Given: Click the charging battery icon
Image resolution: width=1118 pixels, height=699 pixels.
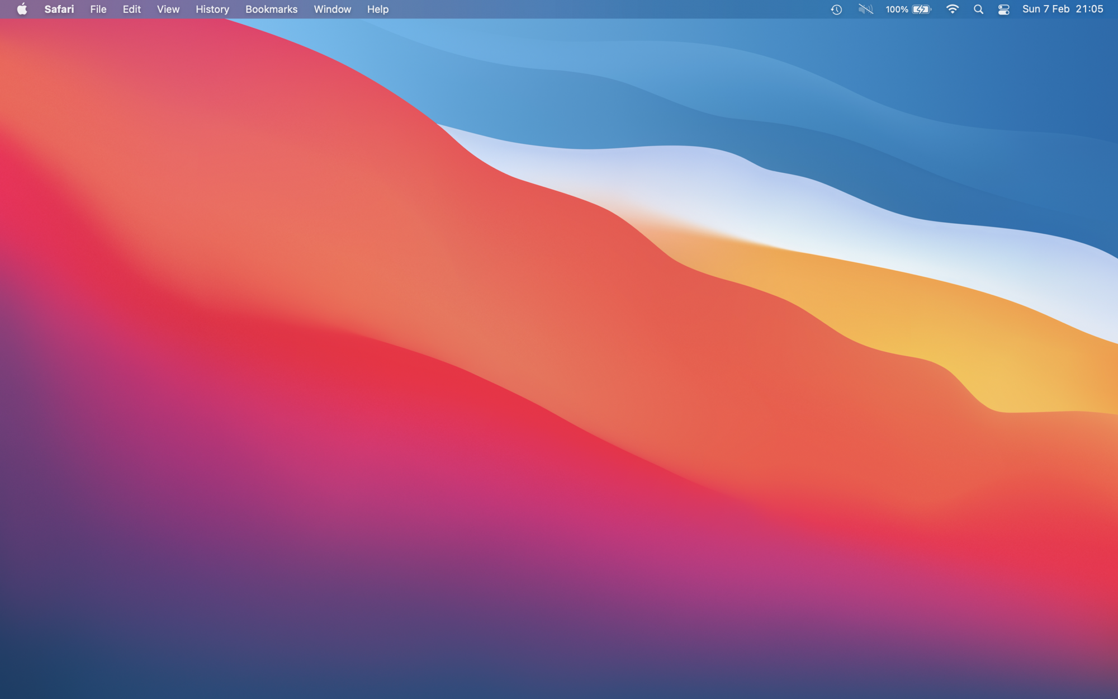Looking at the screenshot, I should click(x=922, y=10).
